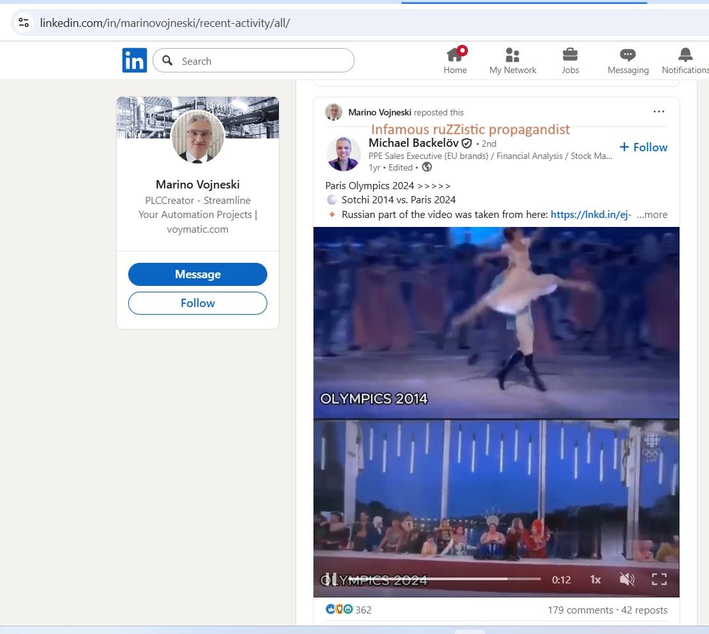Click the Olympics 2014 video frame
The height and width of the screenshot is (634, 709).
click(x=496, y=322)
